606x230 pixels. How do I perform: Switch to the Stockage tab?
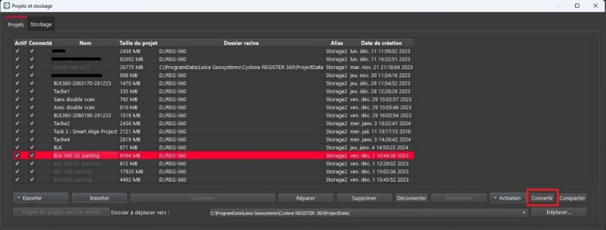pyautogui.click(x=41, y=24)
